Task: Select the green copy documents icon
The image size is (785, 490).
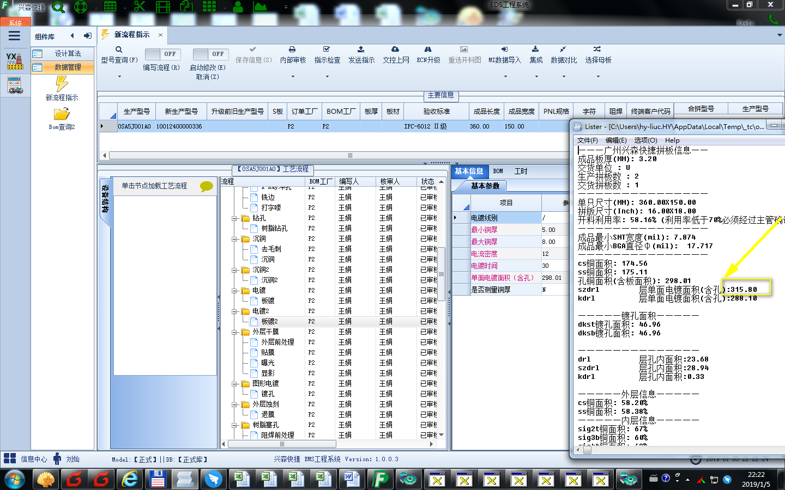Action: coord(186,7)
